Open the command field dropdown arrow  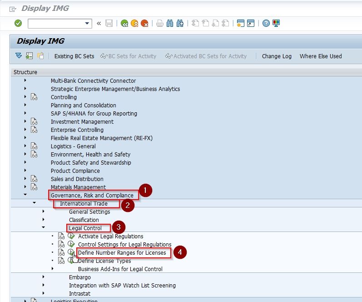coord(87,23)
